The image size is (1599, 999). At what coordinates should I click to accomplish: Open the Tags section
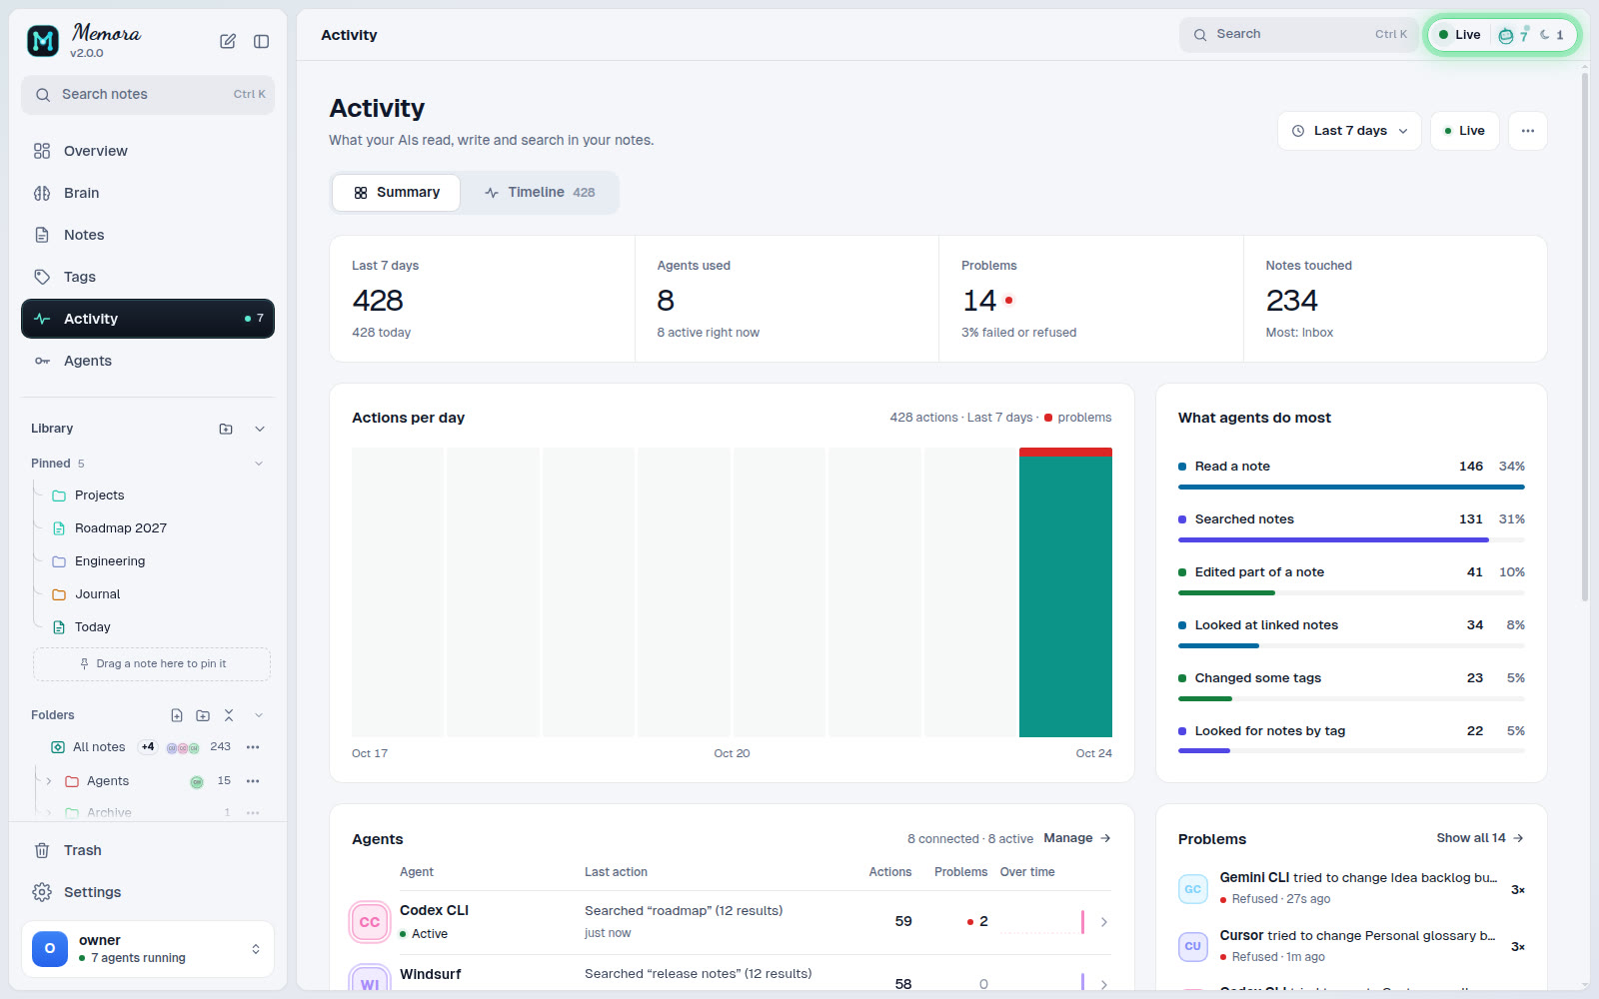[x=148, y=277]
